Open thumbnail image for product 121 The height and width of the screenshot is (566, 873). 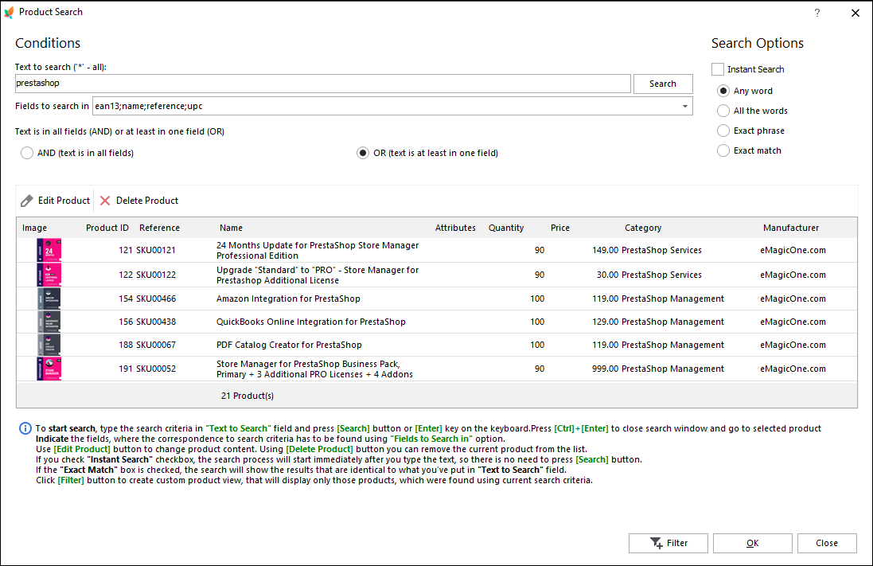click(x=49, y=250)
